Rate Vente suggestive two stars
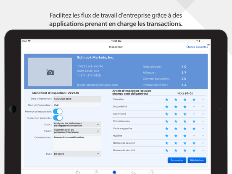This screenshot has height=174, width=232. [176, 129]
